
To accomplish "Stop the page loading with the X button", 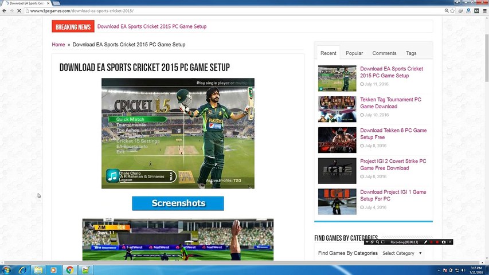I will (19, 11).
